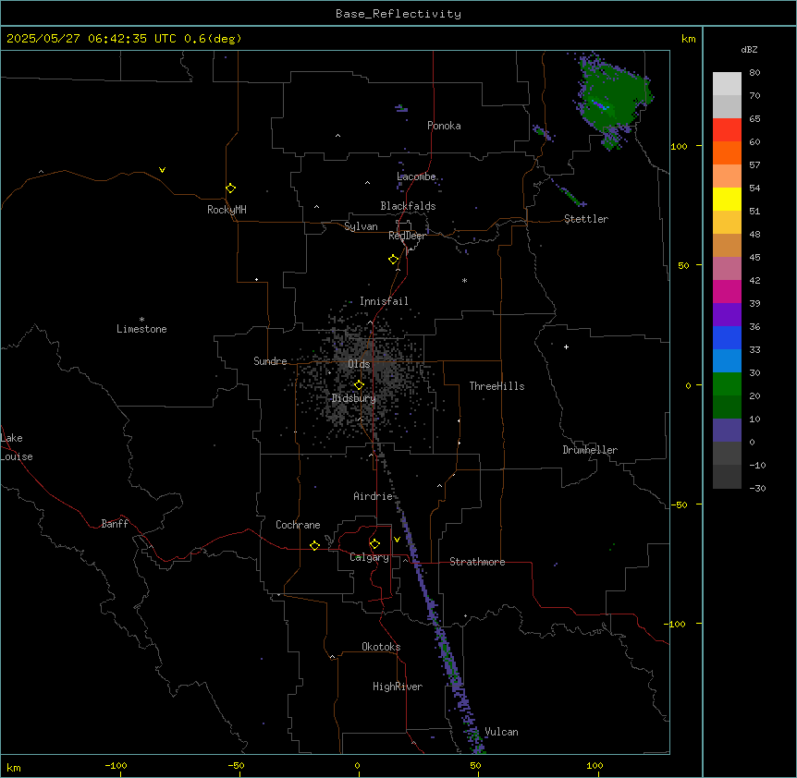Click the -100 tick on bottom axis
The width and height of the screenshot is (797, 778).
[x=116, y=765]
